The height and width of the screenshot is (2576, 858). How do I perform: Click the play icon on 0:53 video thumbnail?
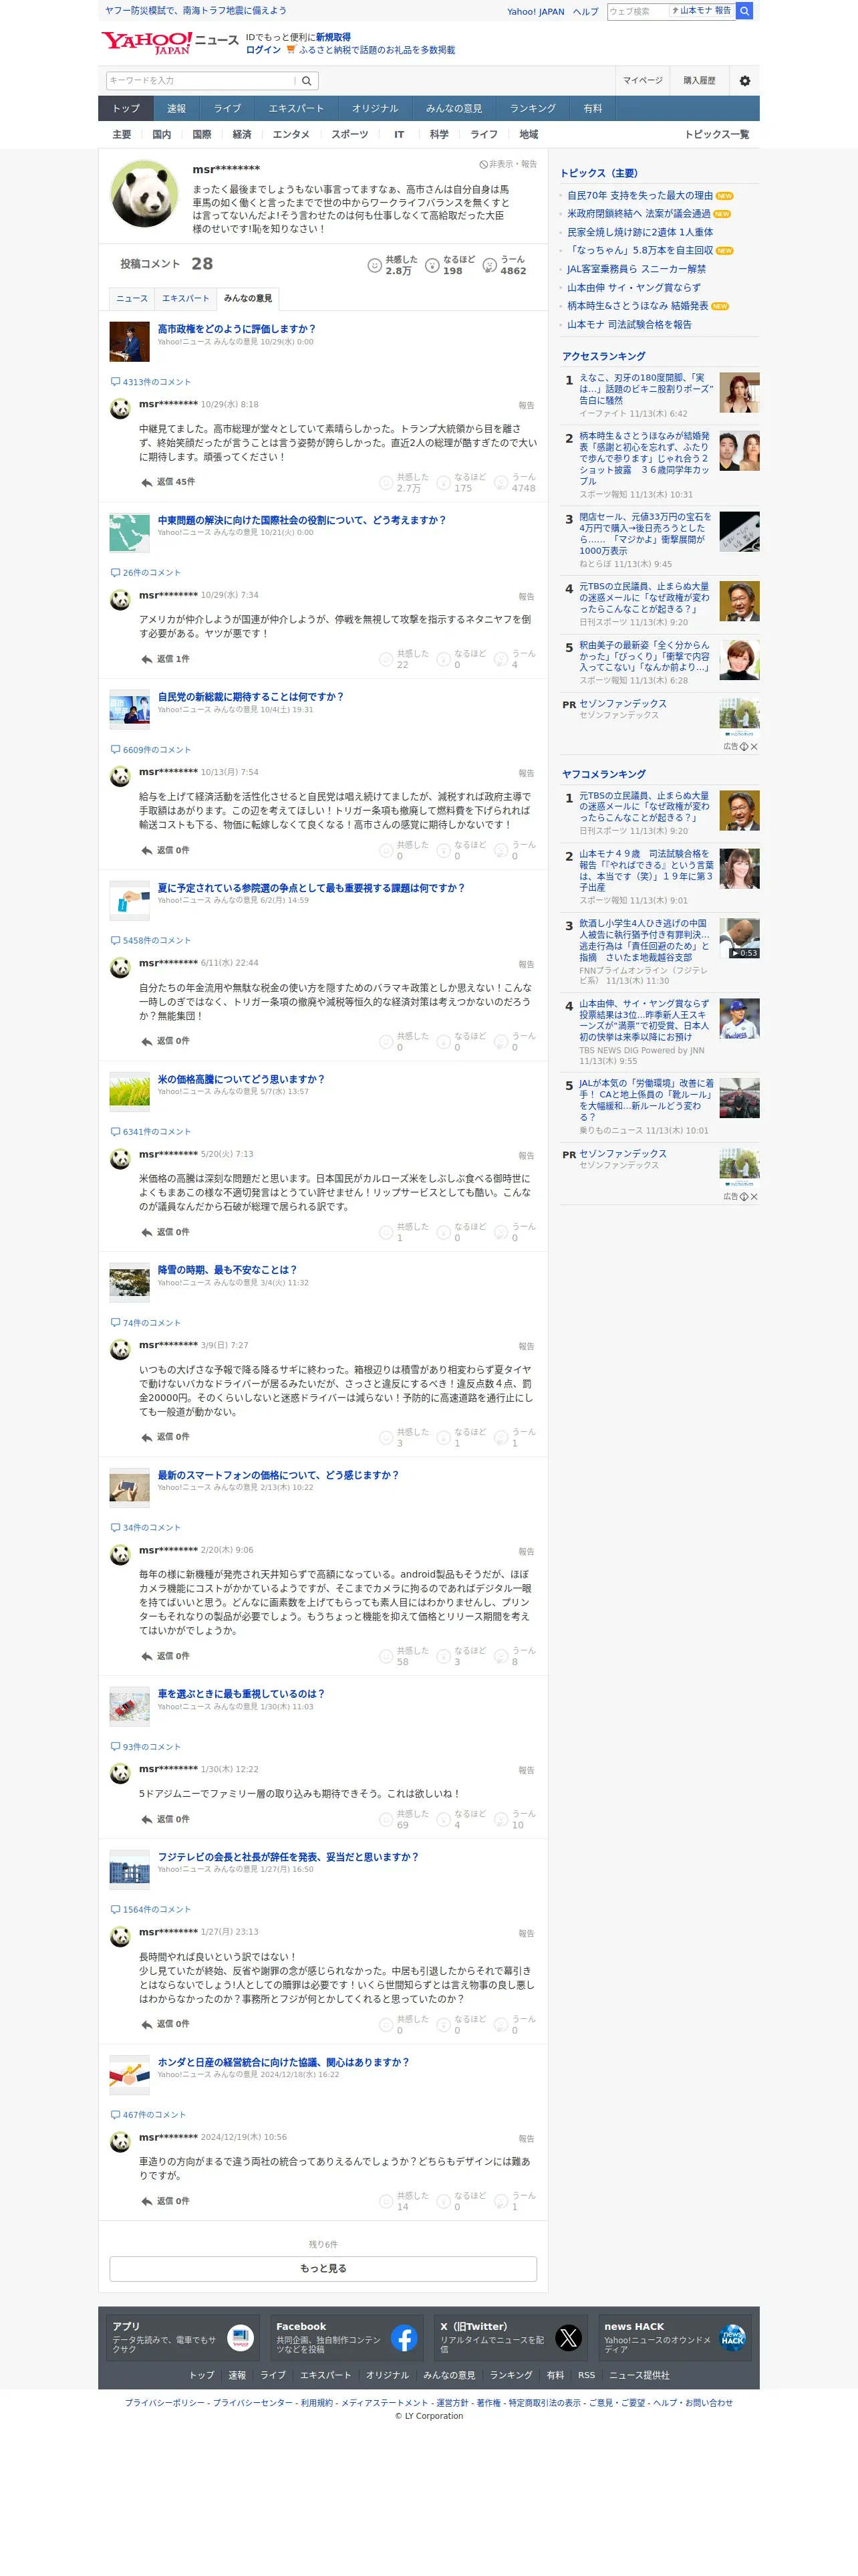point(735,953)
